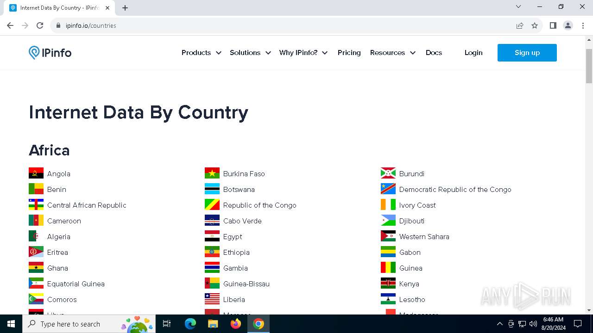Viewport: 593px width, 333px height.
Task: Click the Ghana flag icon
Action: 36,268
